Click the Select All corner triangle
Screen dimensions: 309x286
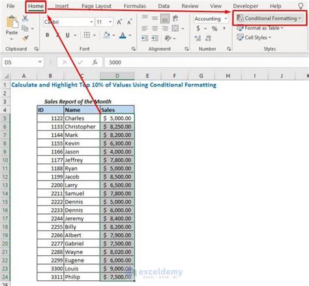[x=6, y=76]
